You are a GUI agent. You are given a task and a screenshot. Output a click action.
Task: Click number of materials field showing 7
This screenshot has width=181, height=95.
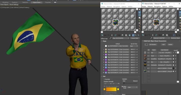tap(146, 45)
